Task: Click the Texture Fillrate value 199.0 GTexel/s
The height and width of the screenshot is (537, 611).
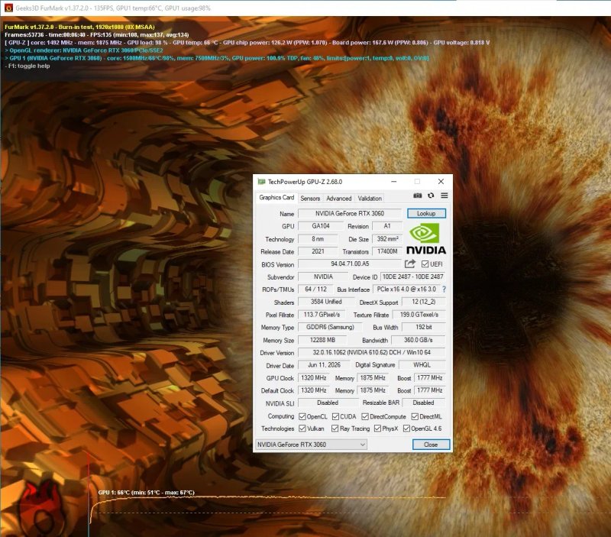Action: [419, 315]
